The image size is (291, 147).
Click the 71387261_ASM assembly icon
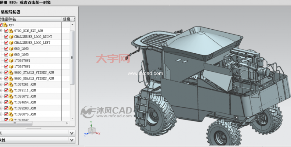point(11,84)
